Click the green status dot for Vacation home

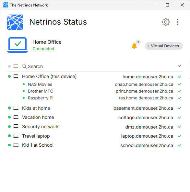coord(9,117)
